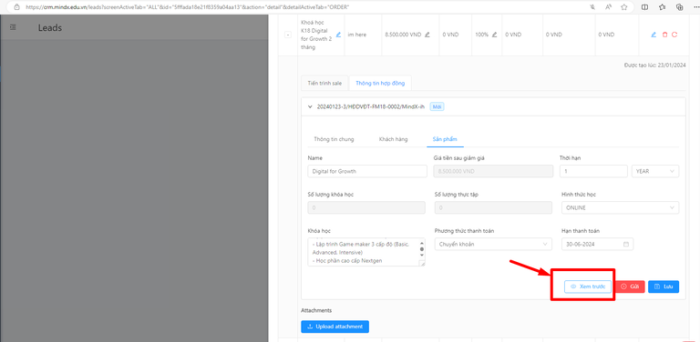Click the site lock icon in address bar

[17, 7]
